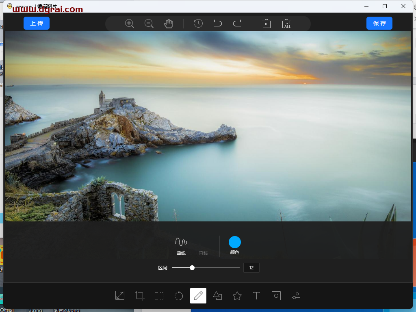Select the star icon tool
416x312 pixels.
(237, 296)
